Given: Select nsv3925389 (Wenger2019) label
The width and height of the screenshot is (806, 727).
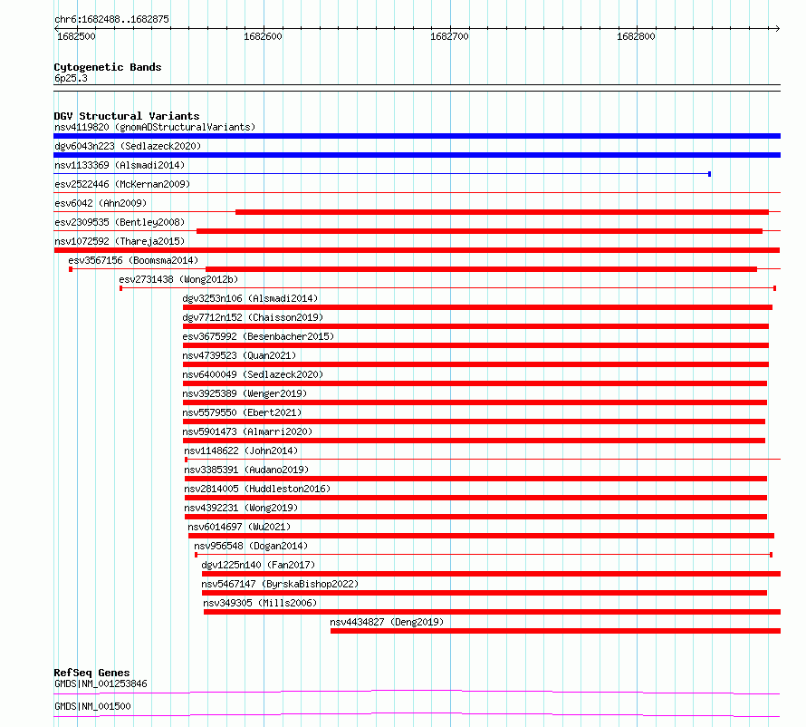Looking at the screenshot, I should tap(245, 393).
